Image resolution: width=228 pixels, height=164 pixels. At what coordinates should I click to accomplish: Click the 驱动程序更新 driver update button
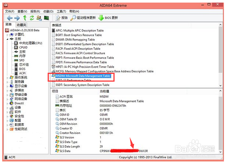coord(83,18)
